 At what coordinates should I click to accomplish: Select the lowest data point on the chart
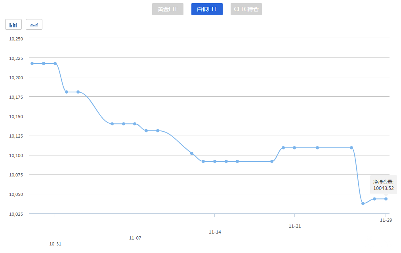[x=363, y=203]
